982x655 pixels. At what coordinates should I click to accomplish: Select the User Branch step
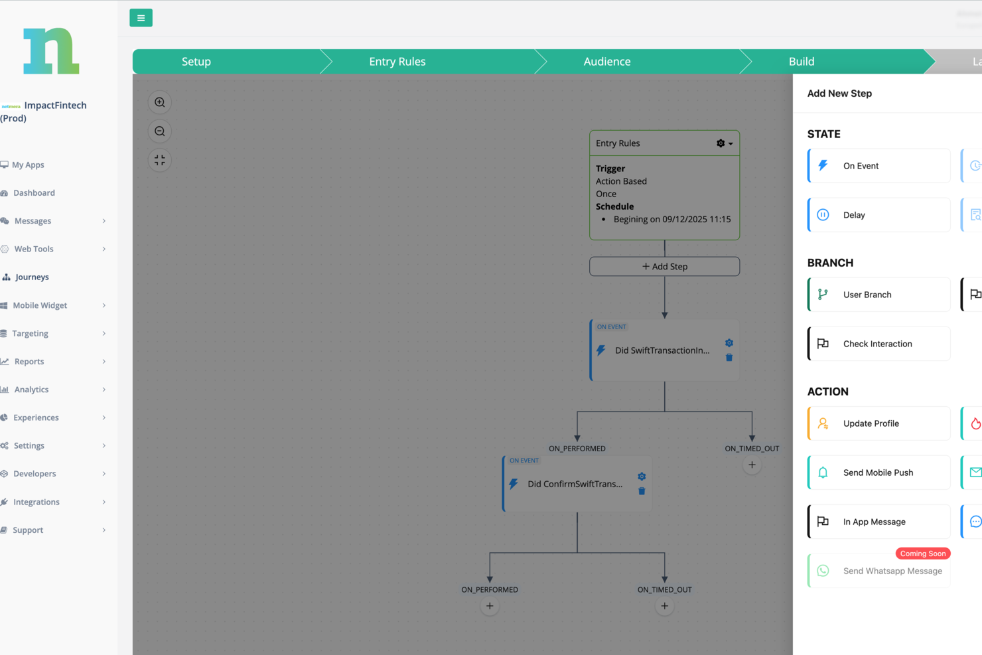point(878,294)
